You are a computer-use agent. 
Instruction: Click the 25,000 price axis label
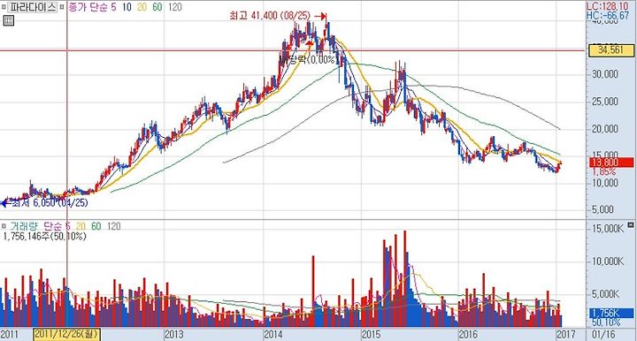[605, 102]
